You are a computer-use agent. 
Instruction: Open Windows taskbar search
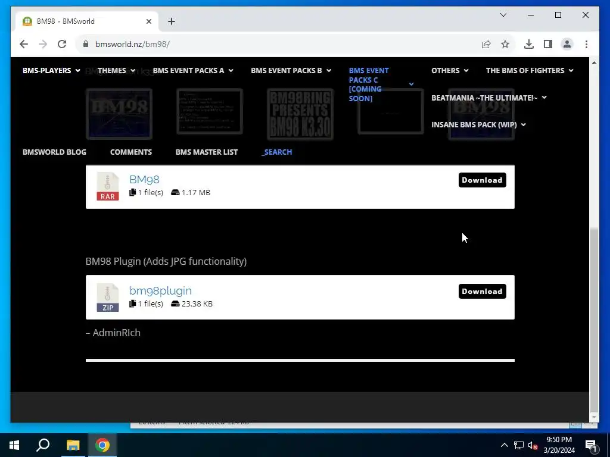point(43,445)
